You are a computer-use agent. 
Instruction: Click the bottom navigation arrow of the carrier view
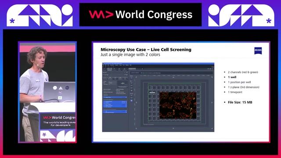[173, 128]
